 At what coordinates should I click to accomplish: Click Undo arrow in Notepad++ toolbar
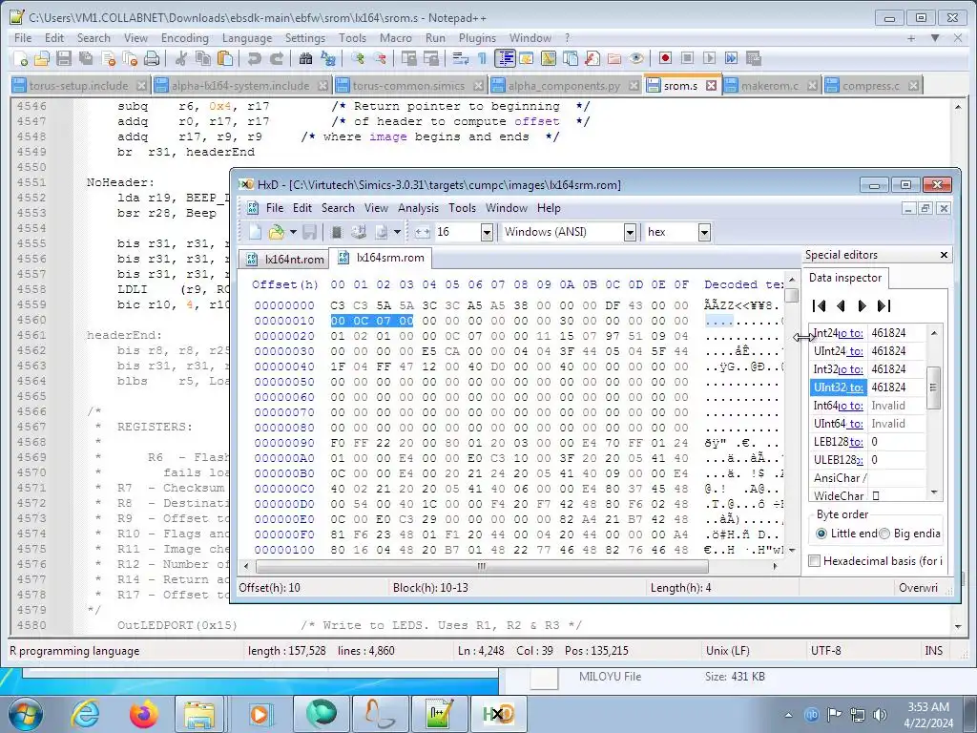click(254, 58)
